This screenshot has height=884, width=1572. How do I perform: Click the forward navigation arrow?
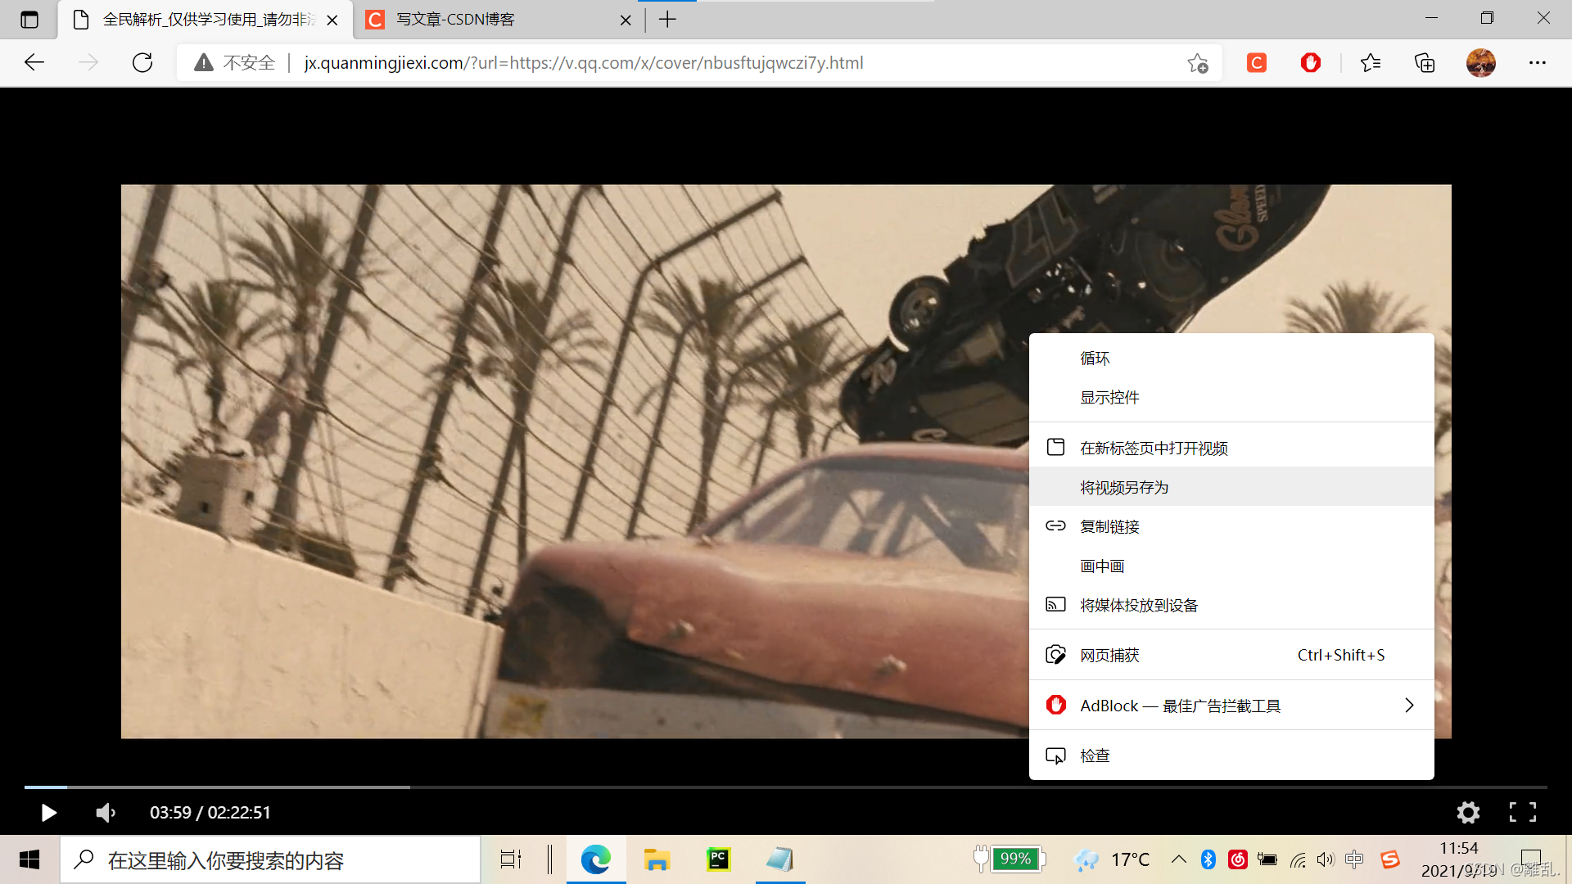click(x=88, y=63)
